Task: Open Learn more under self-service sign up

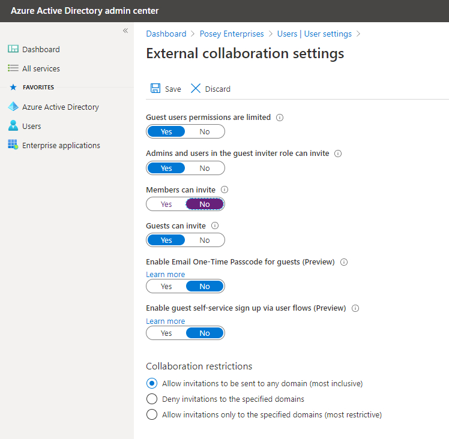Action: click(x=166, y=321)
